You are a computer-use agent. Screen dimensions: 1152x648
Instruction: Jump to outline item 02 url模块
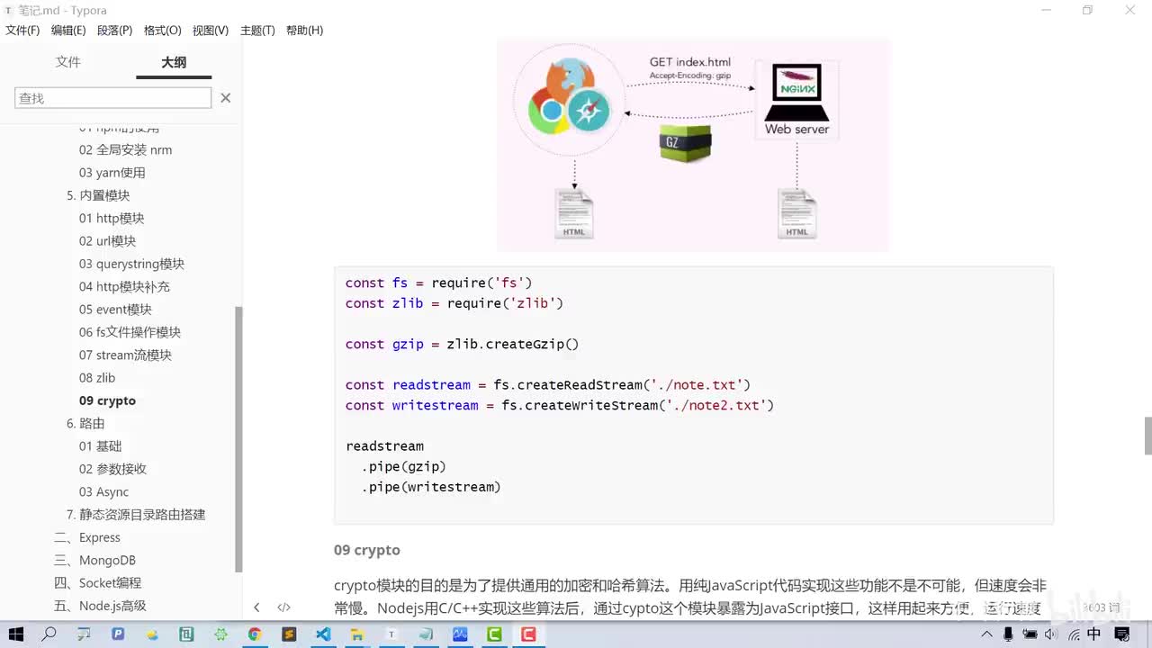pyautogui.click(x=107, y=241)
